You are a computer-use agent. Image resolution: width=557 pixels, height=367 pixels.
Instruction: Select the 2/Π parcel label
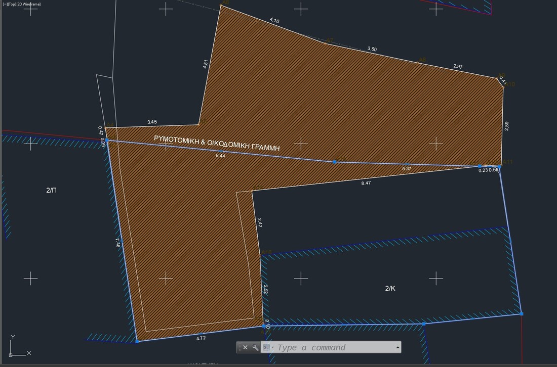51,190
